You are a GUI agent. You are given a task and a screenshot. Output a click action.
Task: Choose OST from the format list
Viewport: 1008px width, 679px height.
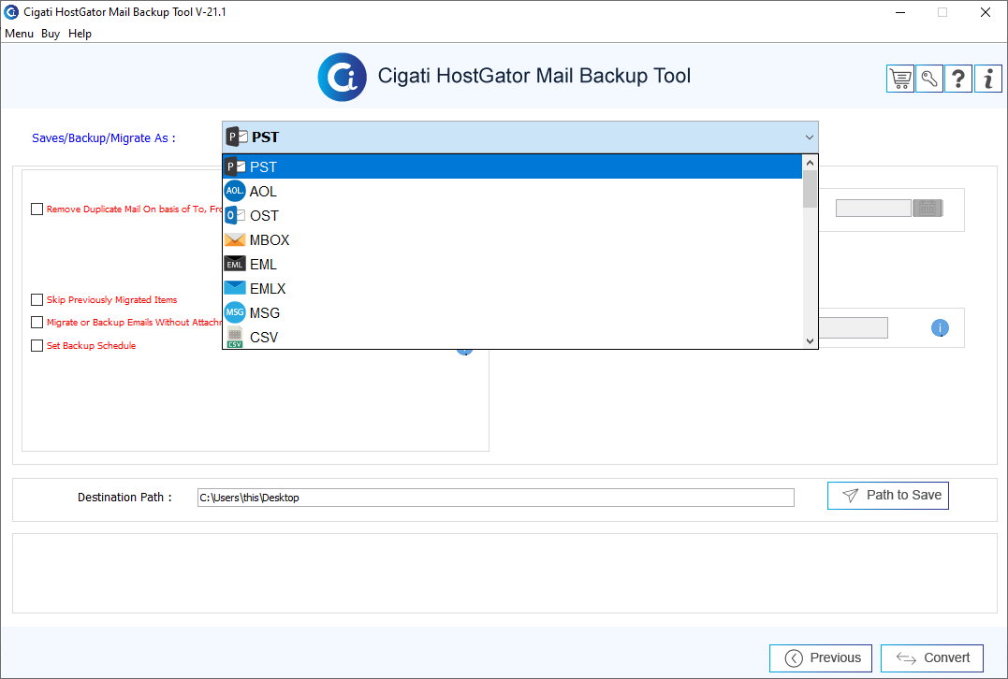click(512, 216)
